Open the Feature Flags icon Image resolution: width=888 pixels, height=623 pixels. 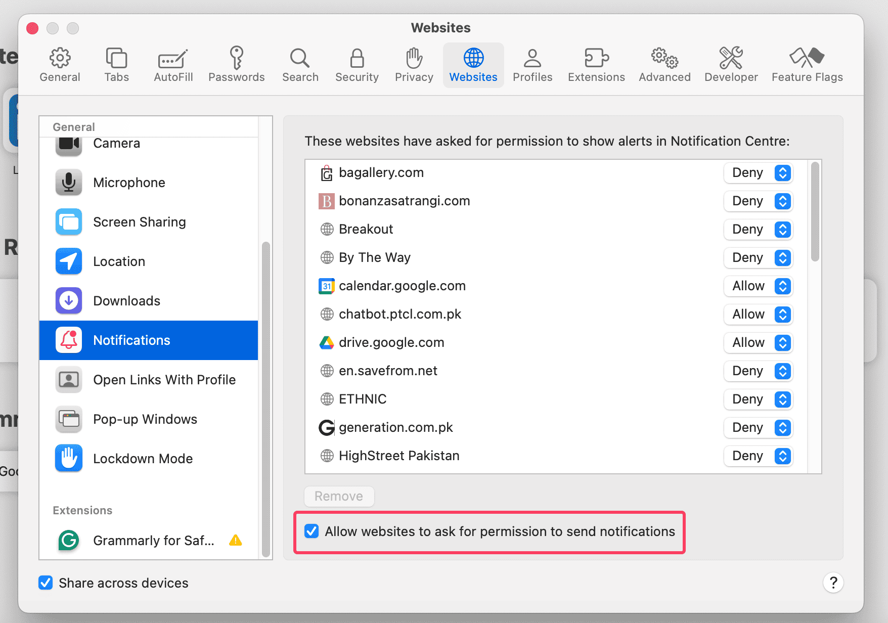(807, 58)
